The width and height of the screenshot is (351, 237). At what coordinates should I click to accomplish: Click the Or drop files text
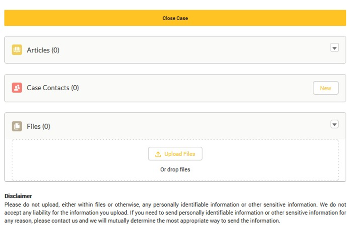(x=175, y=169)
